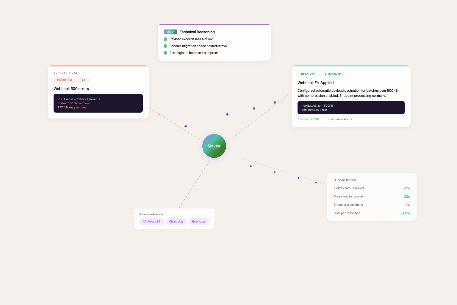Click the Fix: paginate batches + compress text
Image resolution: width=457 pixels, height=305 pixels.
coord(194,53)
